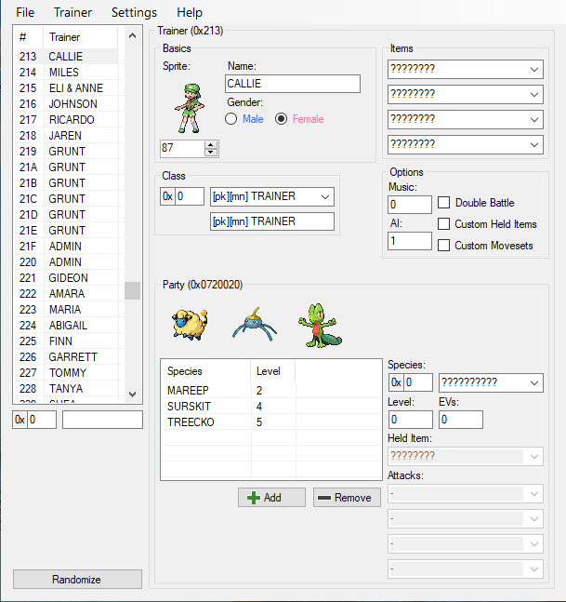Click the Treecko party sprite
The image size is (566, 602).
tap(320, 326)
